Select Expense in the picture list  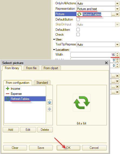point(25,94)
